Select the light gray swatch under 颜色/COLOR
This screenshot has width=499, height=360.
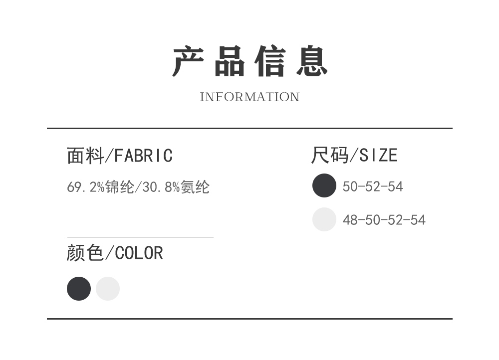108,289
